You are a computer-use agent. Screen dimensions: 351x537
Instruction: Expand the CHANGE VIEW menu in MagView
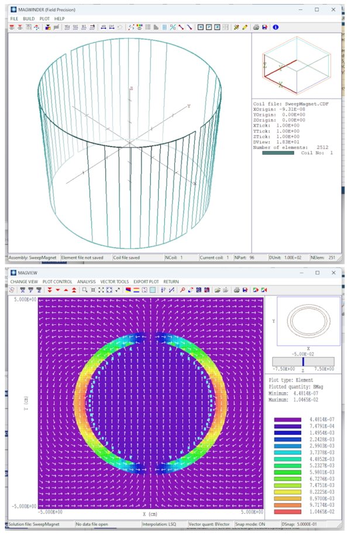pos(24,281)
